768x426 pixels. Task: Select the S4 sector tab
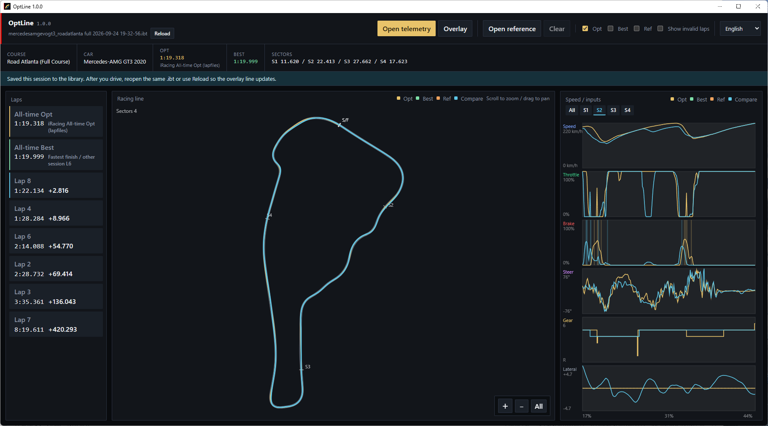tap(628, 110)
